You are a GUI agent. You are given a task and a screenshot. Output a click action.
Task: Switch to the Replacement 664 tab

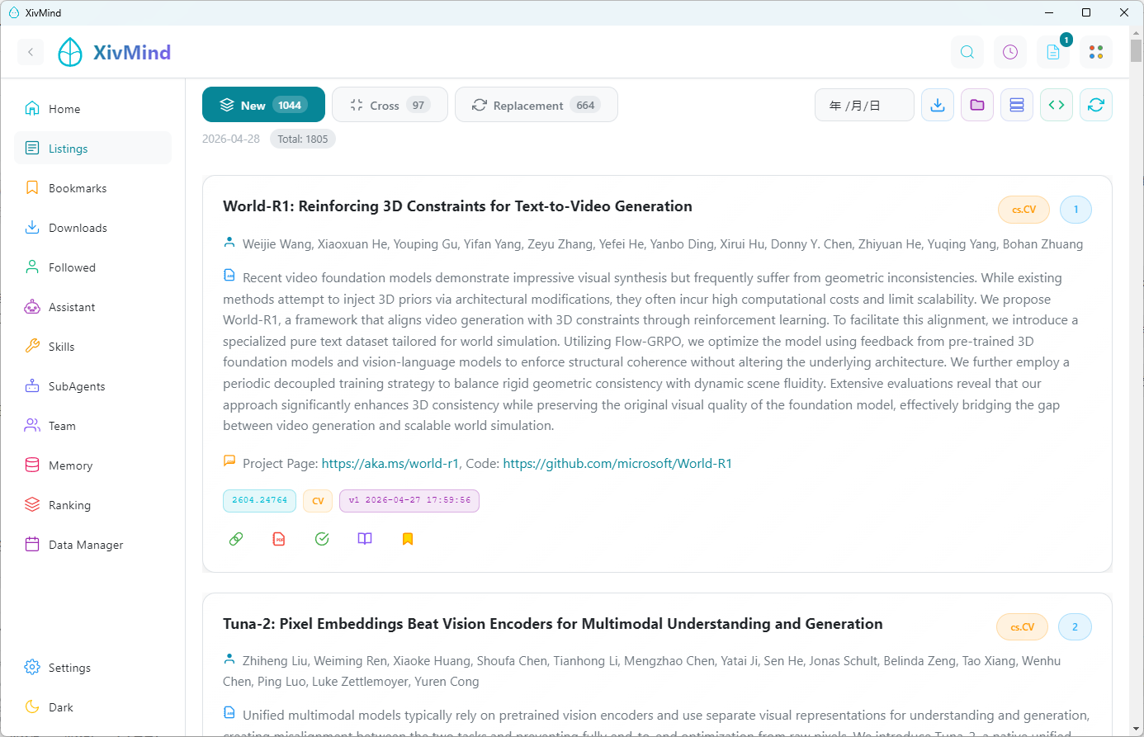[537, 105]
